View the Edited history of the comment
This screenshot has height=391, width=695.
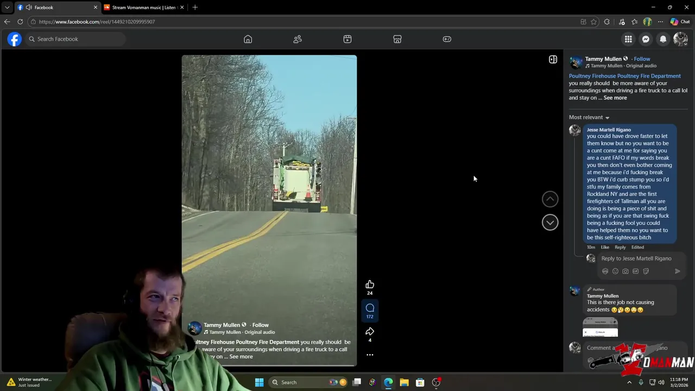coord(637,247)
